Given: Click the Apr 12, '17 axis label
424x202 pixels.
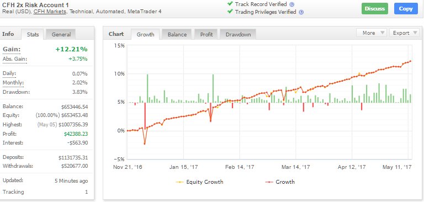Looking at the screenshot, I should coord(352,167).
